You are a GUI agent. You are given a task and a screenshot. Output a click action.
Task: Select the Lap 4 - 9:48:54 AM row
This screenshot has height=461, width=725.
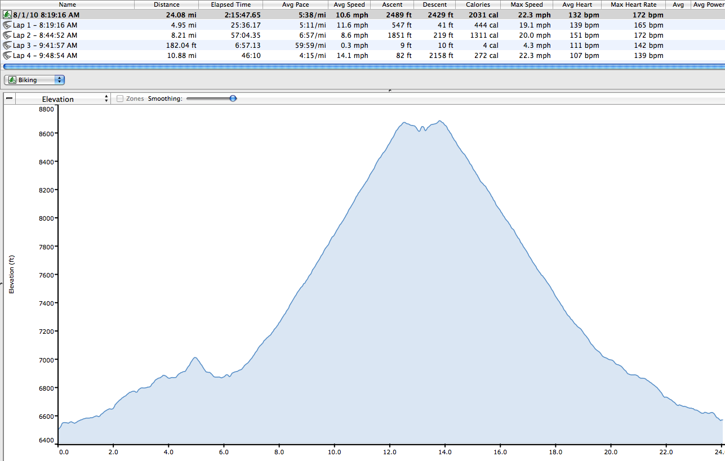point(45,56)
